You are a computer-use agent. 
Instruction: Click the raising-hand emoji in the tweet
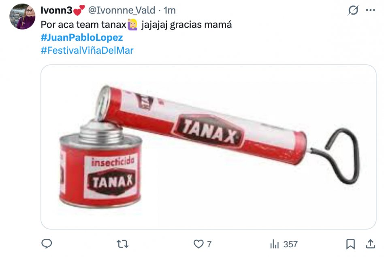132,24
